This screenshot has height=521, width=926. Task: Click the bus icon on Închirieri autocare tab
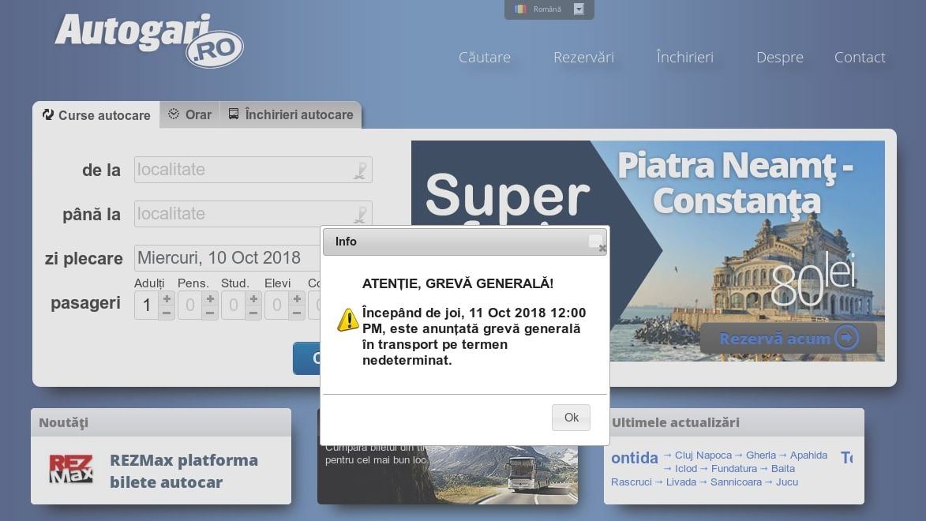tap(233, 114)
